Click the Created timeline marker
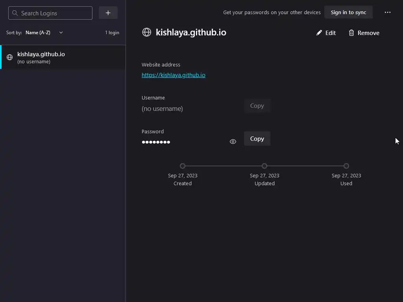The image size is (403, 302). [183, 166]
